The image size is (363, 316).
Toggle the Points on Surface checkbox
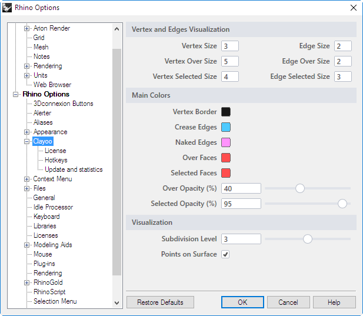(x=225, y=254)
